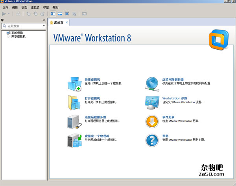Switch to the 起始页 home tab
Image resolution: width=236 pixels, height=186 pixels.
59,22
